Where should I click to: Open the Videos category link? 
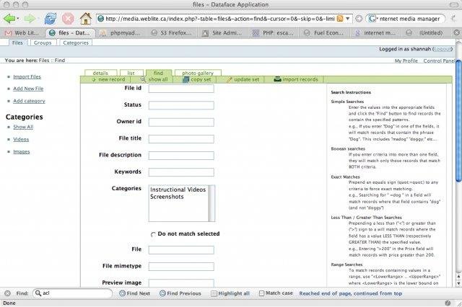(21, 139)
